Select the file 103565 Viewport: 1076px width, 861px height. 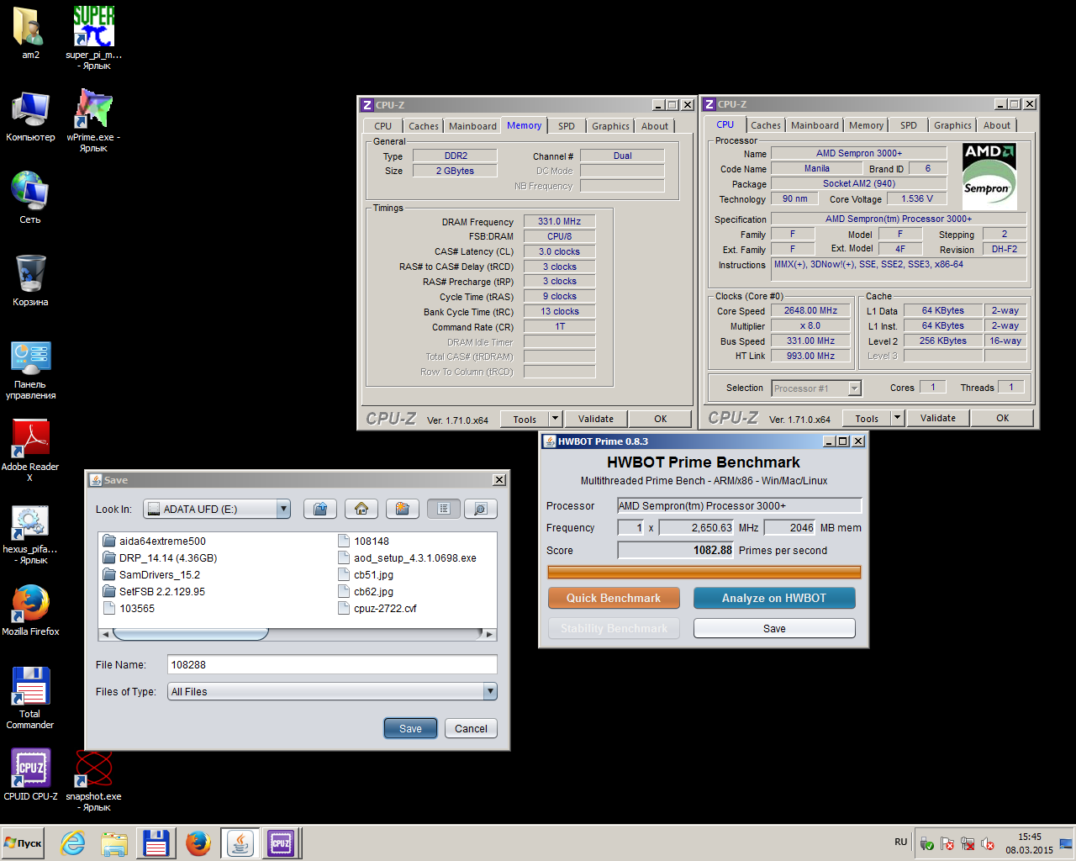pos(129,609)
